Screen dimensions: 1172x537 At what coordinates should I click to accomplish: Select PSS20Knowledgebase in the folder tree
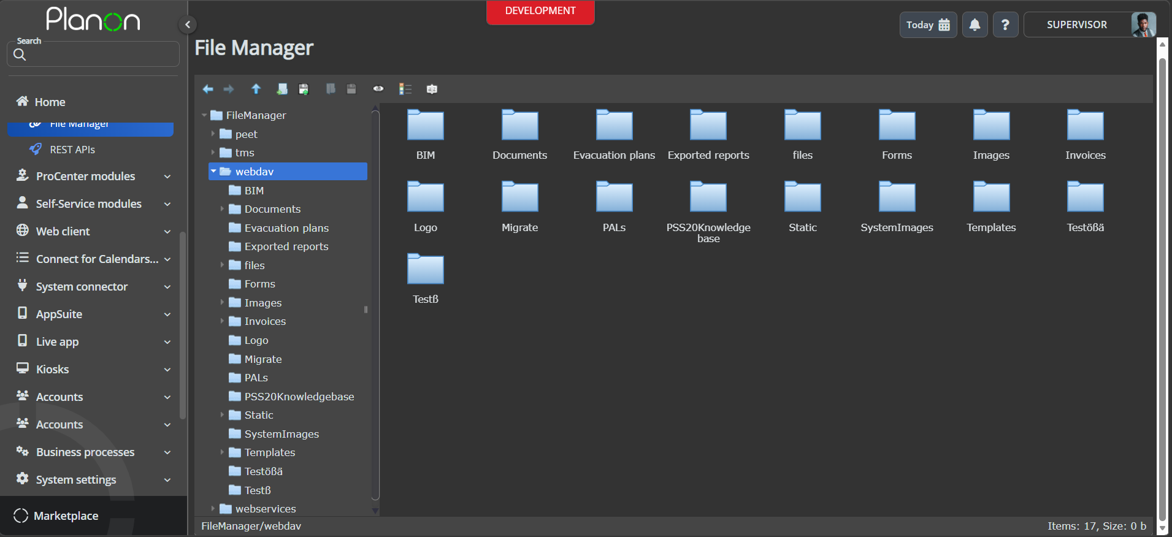click(299, 397)
